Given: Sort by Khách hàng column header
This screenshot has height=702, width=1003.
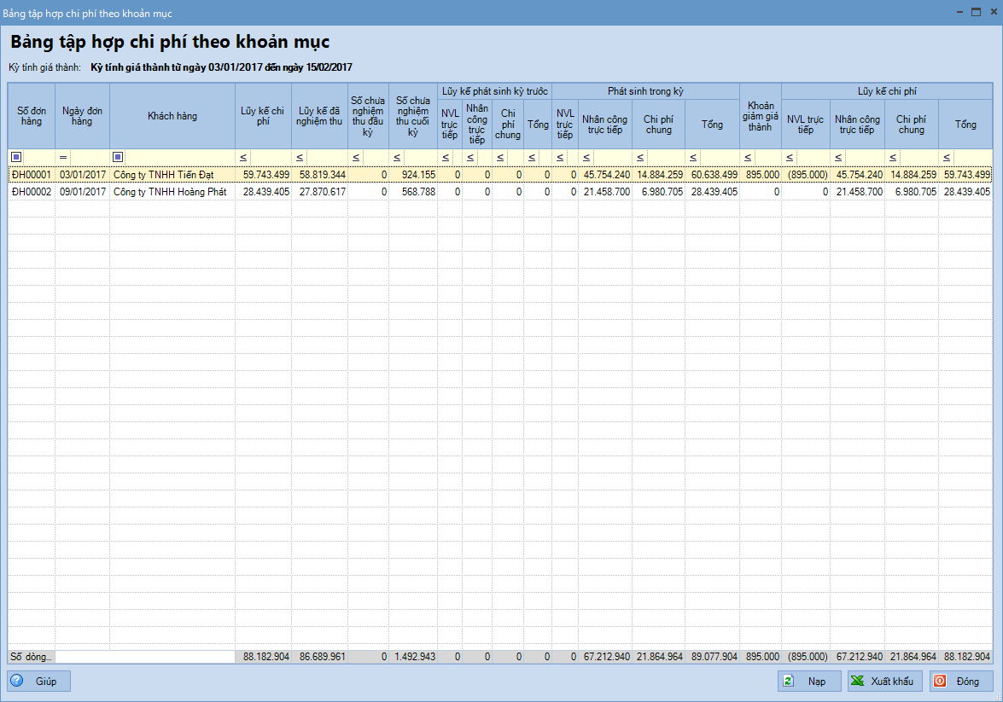Looking at the screenshot, I should coord(172,116).
